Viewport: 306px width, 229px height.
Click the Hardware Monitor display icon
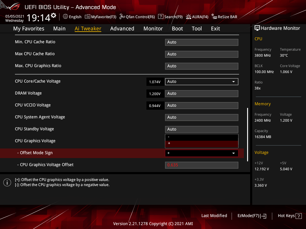(x=257, y=28)
